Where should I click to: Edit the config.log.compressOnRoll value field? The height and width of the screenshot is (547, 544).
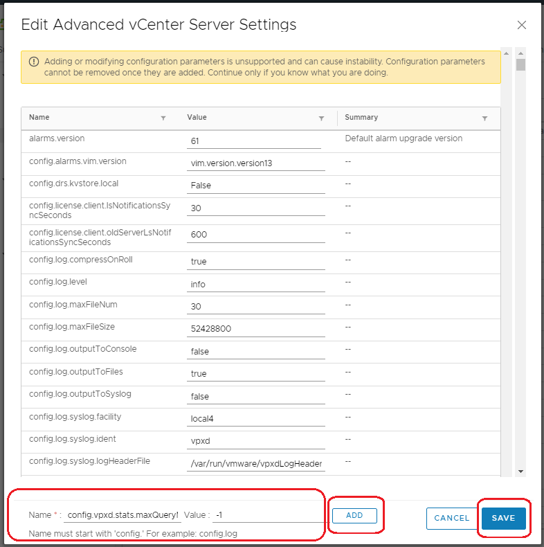tap(256, 262)
